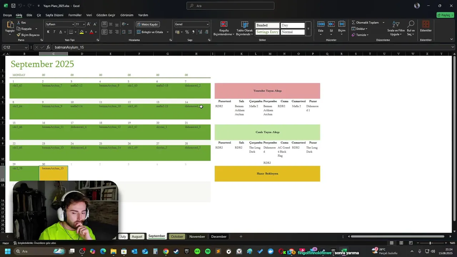The image size is (457, 257).
Task: Open the Dosya menu
Action: click(x=7, y=15)
